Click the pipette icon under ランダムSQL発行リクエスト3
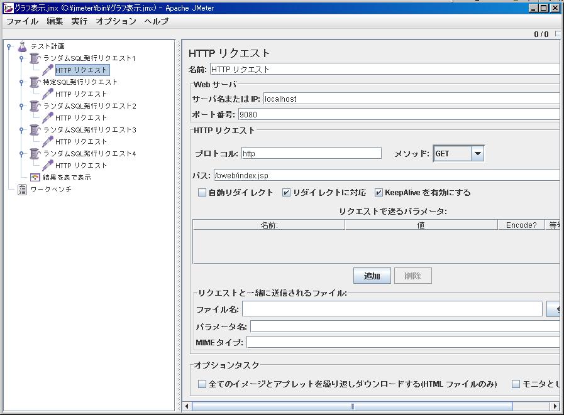The width and height of the screenshot is (564, 415). [48, 141]
